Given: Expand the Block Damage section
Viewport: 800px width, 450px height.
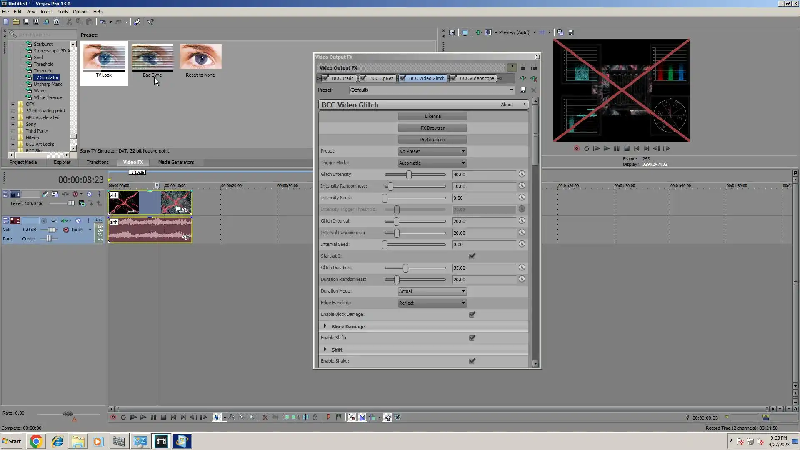Looking at the screenshot, I should (x=325, y=326).
